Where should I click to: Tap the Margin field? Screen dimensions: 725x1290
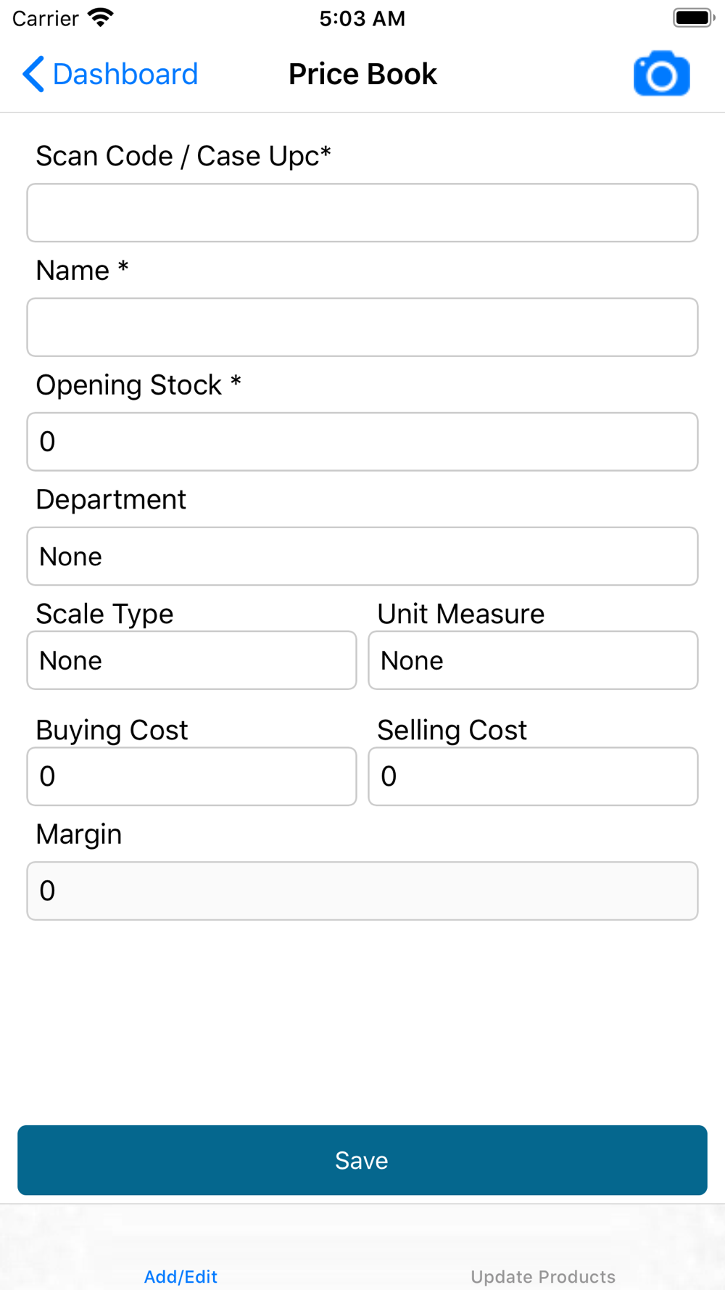pos(362,891)
